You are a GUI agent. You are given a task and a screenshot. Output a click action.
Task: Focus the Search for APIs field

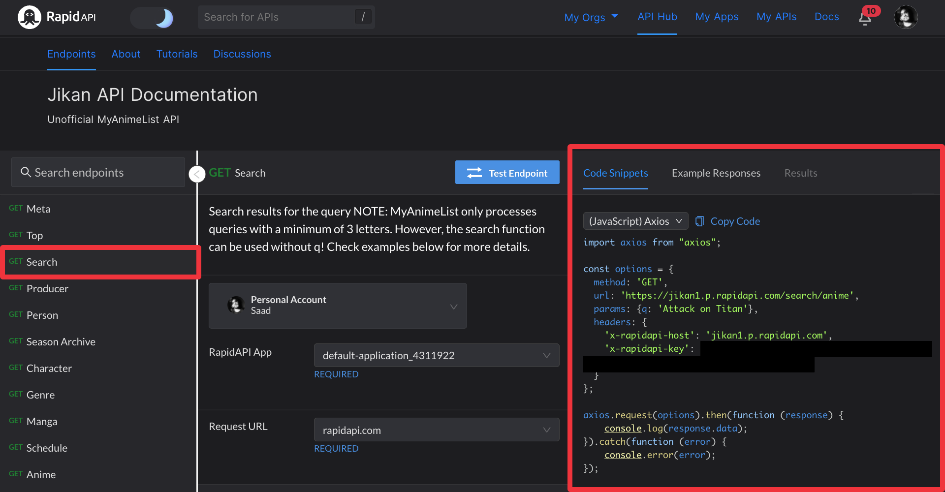(x=286, y=17)
